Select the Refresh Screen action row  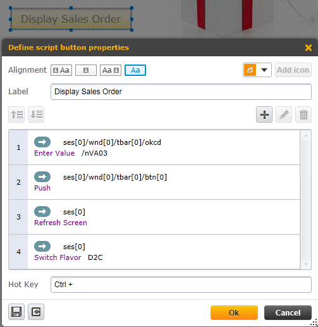pyautogui.click(x=154, y=217)
